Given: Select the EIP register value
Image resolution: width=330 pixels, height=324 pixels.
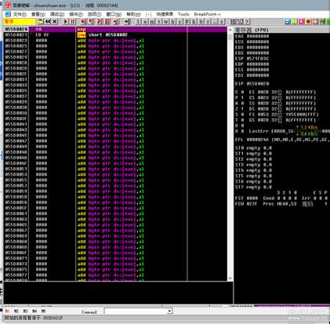Looking at the screenshot, I should pyautogui.click(x=258, y=84).
